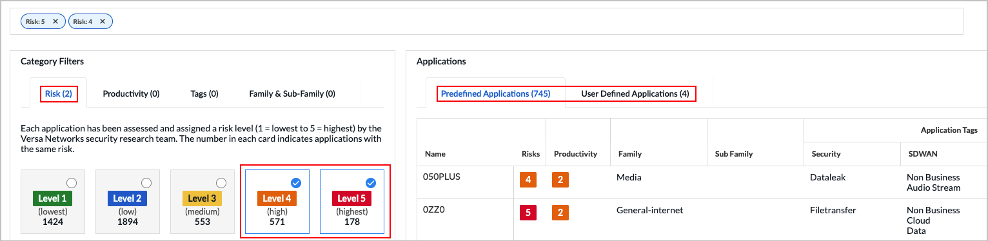Click productivity badge 2 in 050PLUS row
This screenshot has width=988, height=241.
click(x=560, y=180)
